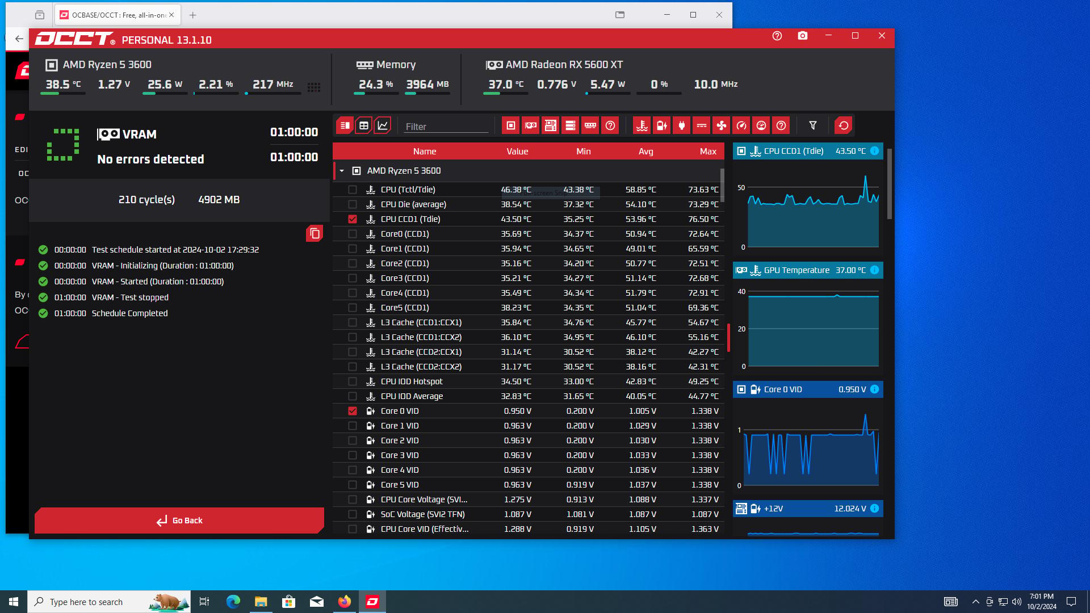This screenshot has width=1090, height=613.
Task: Select the VRAM - Test stopped log entry
Action: [130, 297]
